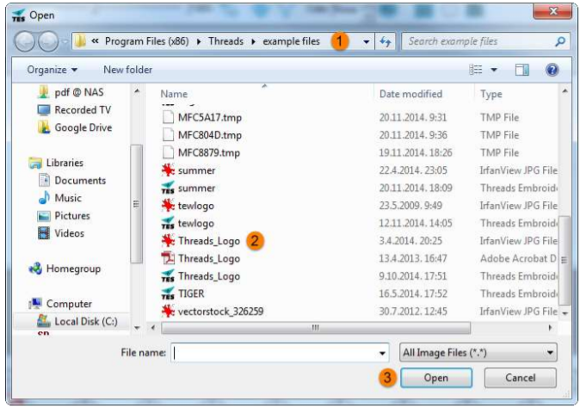Click the file list scroll down arrow
The width and height of the screenshot is (586, 413).
click(564, 313)
